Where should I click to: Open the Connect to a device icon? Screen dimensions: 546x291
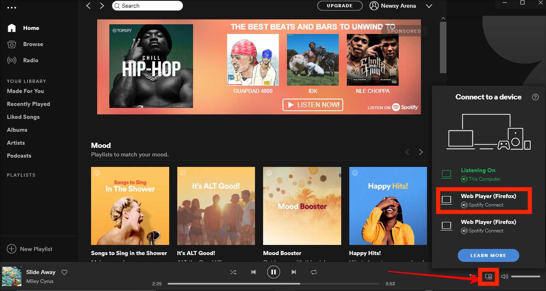pyautogui.click(x=489, y=277)
